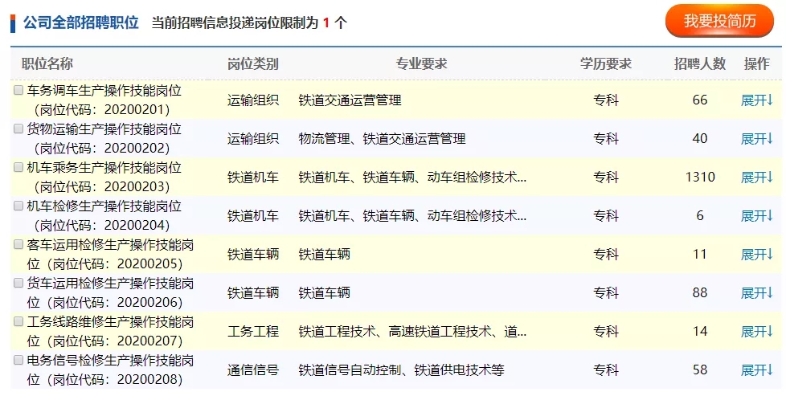Image resolution: width=786 pixels, height=396 pixels.
Task: Expand details for 车务调车 position row
Action: point(756,100)
